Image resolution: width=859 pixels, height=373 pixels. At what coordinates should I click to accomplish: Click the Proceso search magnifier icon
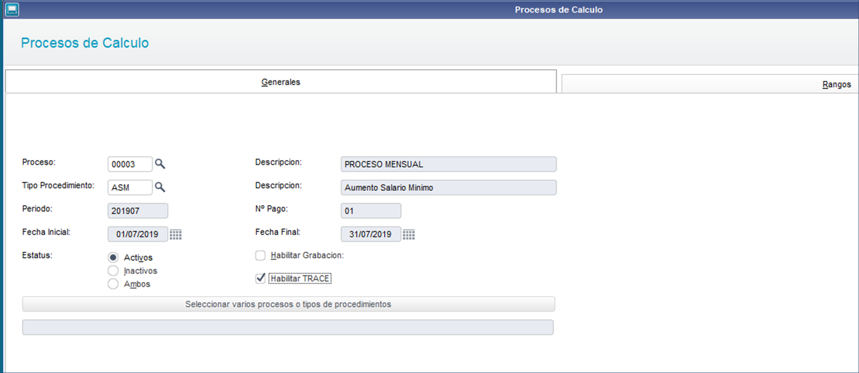pos(160,164)
